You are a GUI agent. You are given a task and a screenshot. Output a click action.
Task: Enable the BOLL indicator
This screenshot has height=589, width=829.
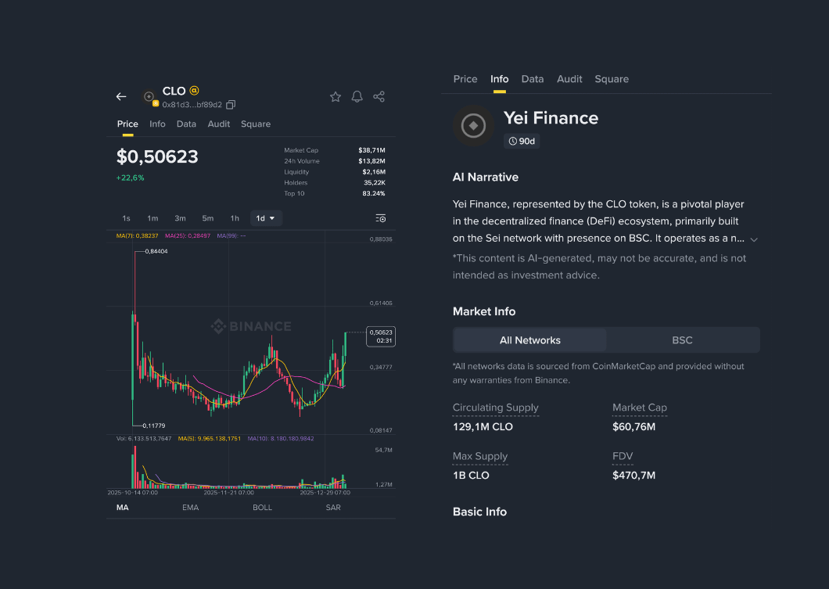262,507
